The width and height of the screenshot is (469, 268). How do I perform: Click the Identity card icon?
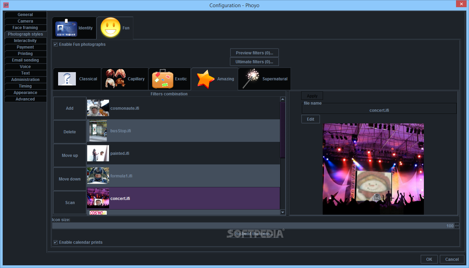pyautogui.click(x=66, y=28)
